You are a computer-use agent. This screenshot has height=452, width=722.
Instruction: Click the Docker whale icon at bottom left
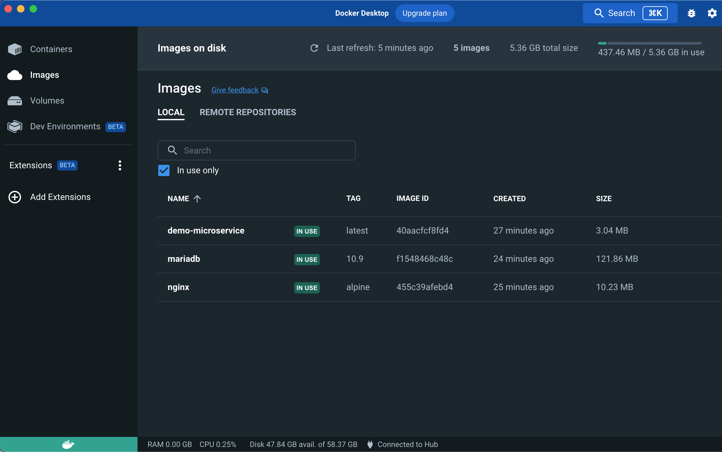tap(68, 444)
